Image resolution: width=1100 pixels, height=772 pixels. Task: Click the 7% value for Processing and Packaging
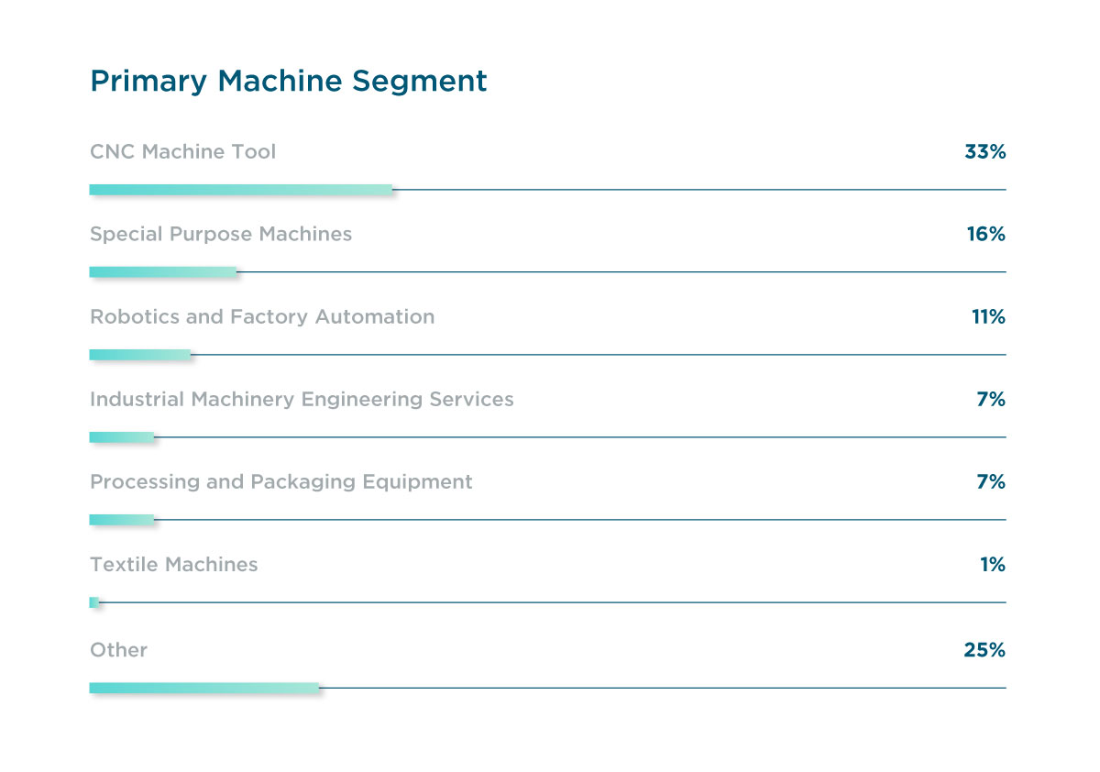[991, 482]
